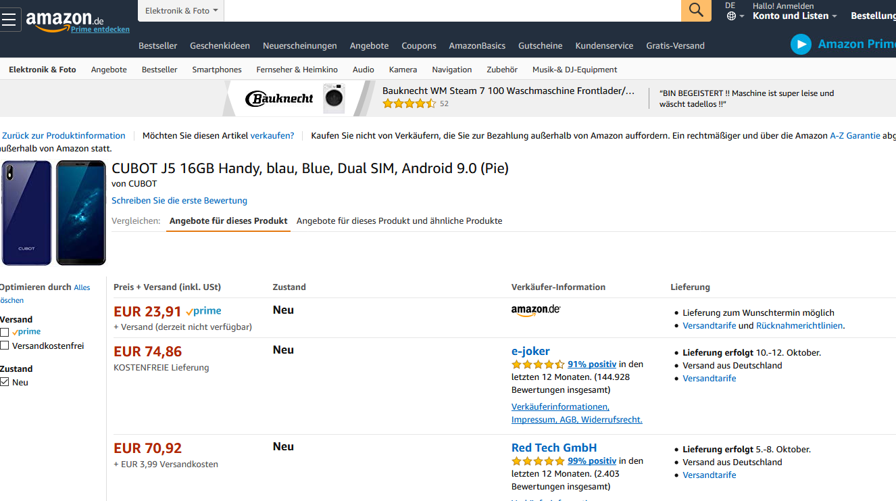Viewport: 896px width, 501px height.
Task: Open the hamburger menu icon
Action: tap(9, 19)
